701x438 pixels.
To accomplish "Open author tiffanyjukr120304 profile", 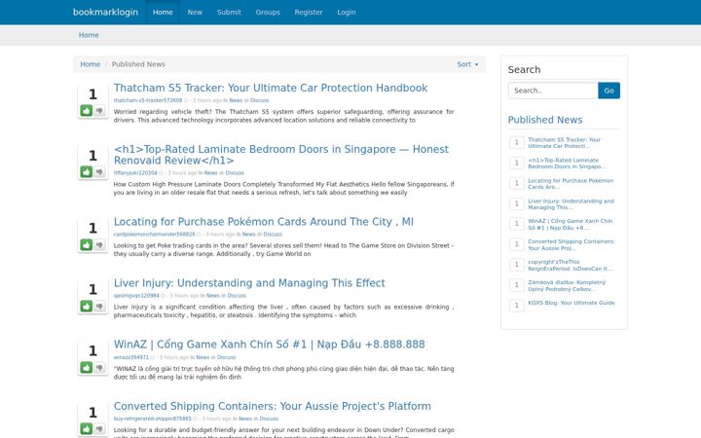I will 135,173.
